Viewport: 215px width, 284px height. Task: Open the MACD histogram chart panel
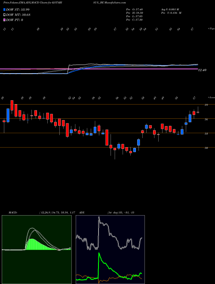point(37,250)
